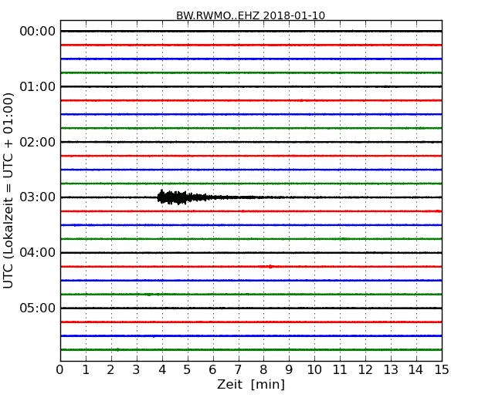502x401 pixels.
Task: Click x-axis tick label 5
Action: coord(187,370)
